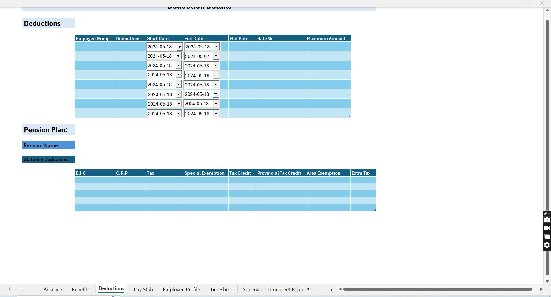
Task: Switch to the Pay Stub tab
Action: pyautogui.click(x=143, y=289)
